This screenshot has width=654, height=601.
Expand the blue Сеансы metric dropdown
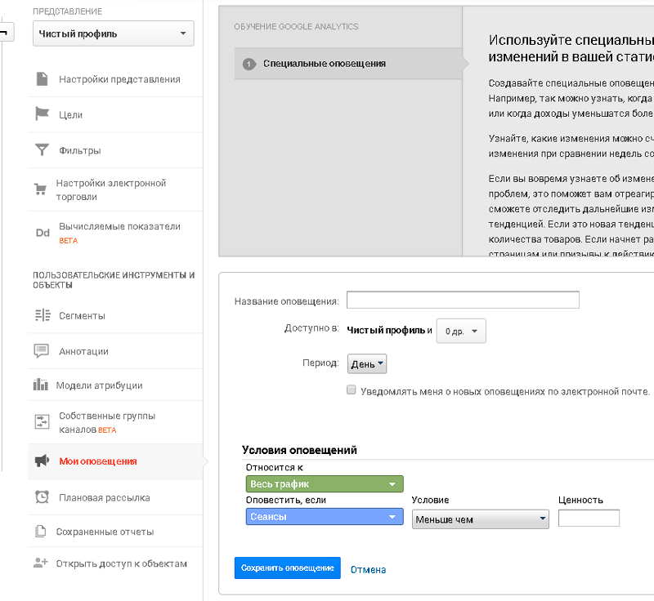point(325,516)
